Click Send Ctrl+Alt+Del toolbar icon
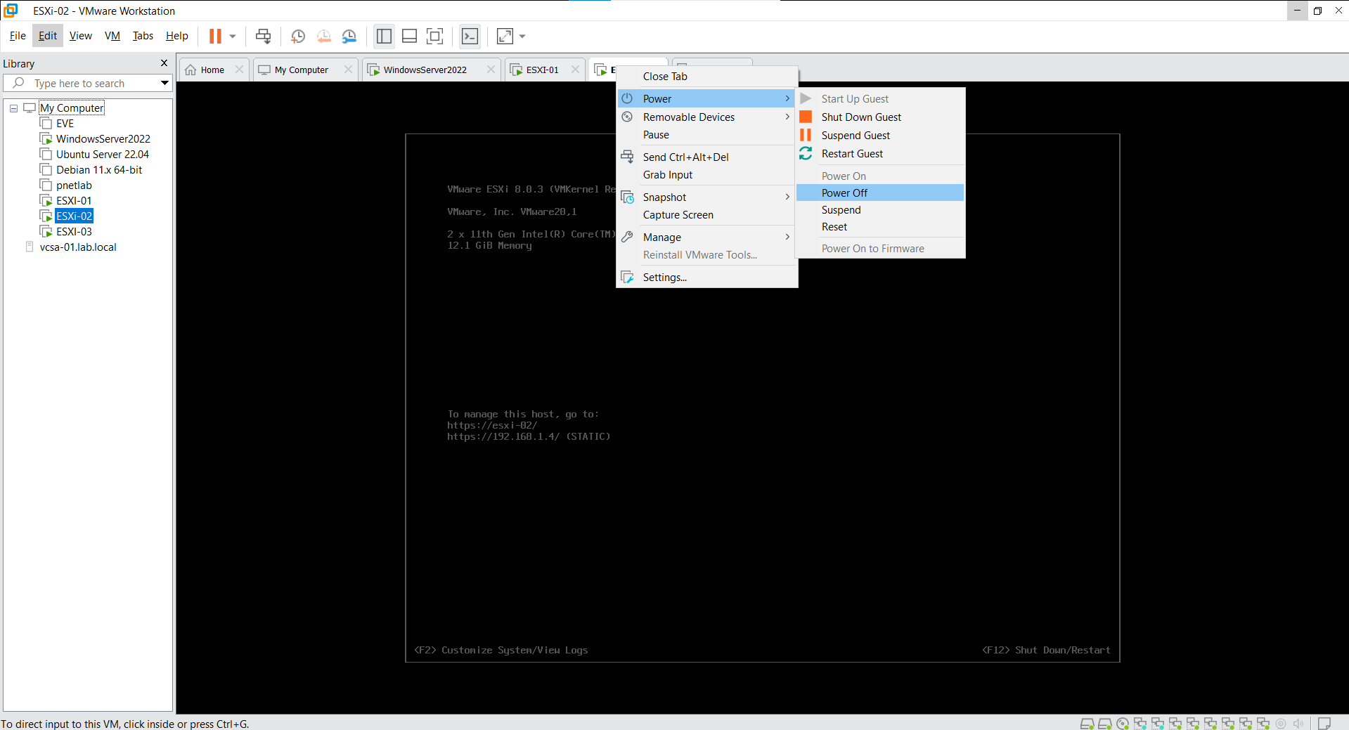 click(263, 36)
